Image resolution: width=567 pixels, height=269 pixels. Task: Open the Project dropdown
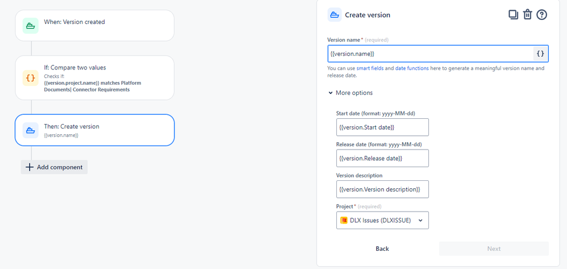pyautogui.click(x=382, y=220)
